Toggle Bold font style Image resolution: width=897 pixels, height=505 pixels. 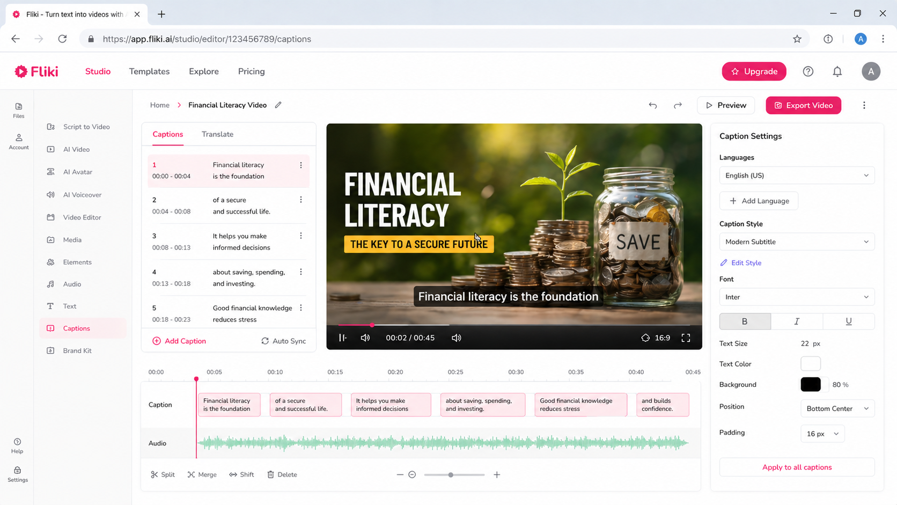(x=745, y=321)
